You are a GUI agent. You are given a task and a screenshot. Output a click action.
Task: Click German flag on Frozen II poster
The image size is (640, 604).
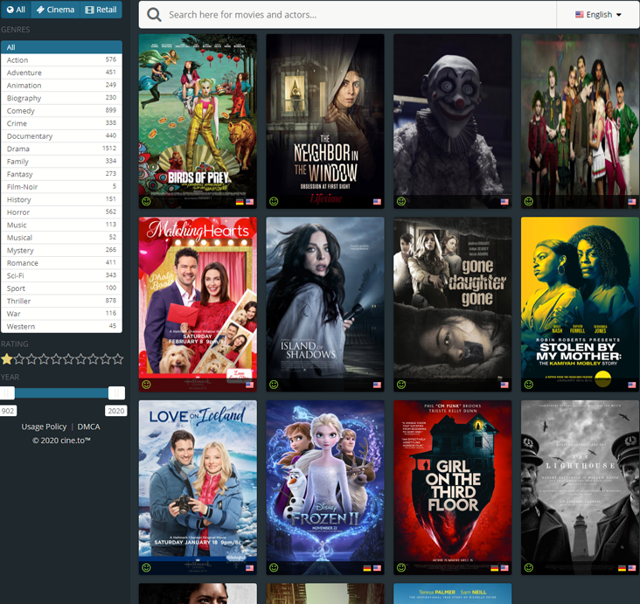tap(367, 568)
